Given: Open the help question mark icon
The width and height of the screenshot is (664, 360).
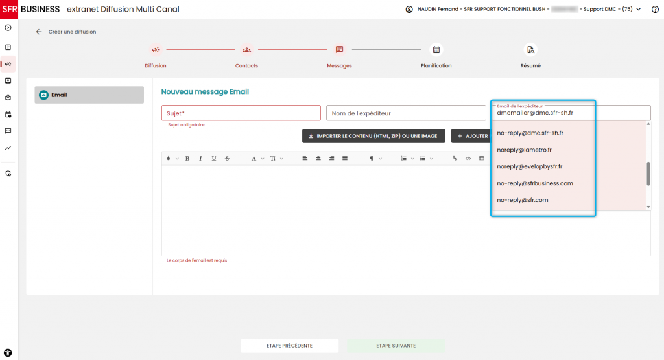Looking at the screenshot, I should (655, 9).
